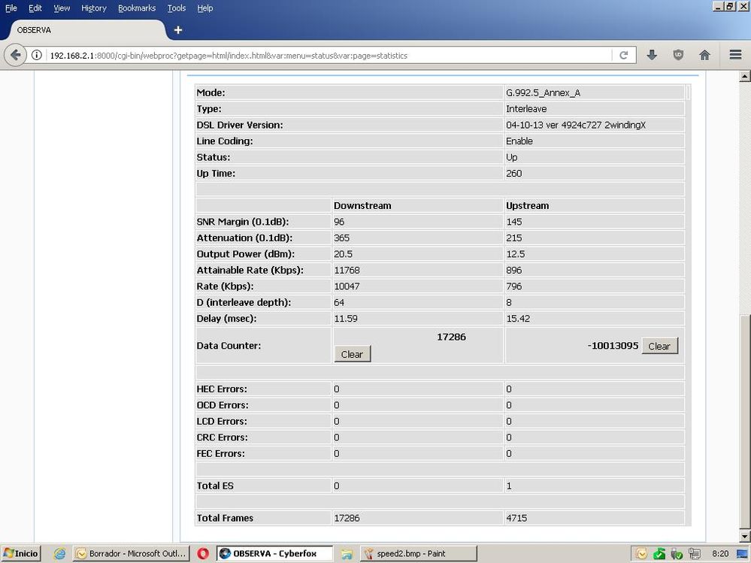Launch Opera from the taskbar icon
Screen dimensions: 751x563
[203, 553]
